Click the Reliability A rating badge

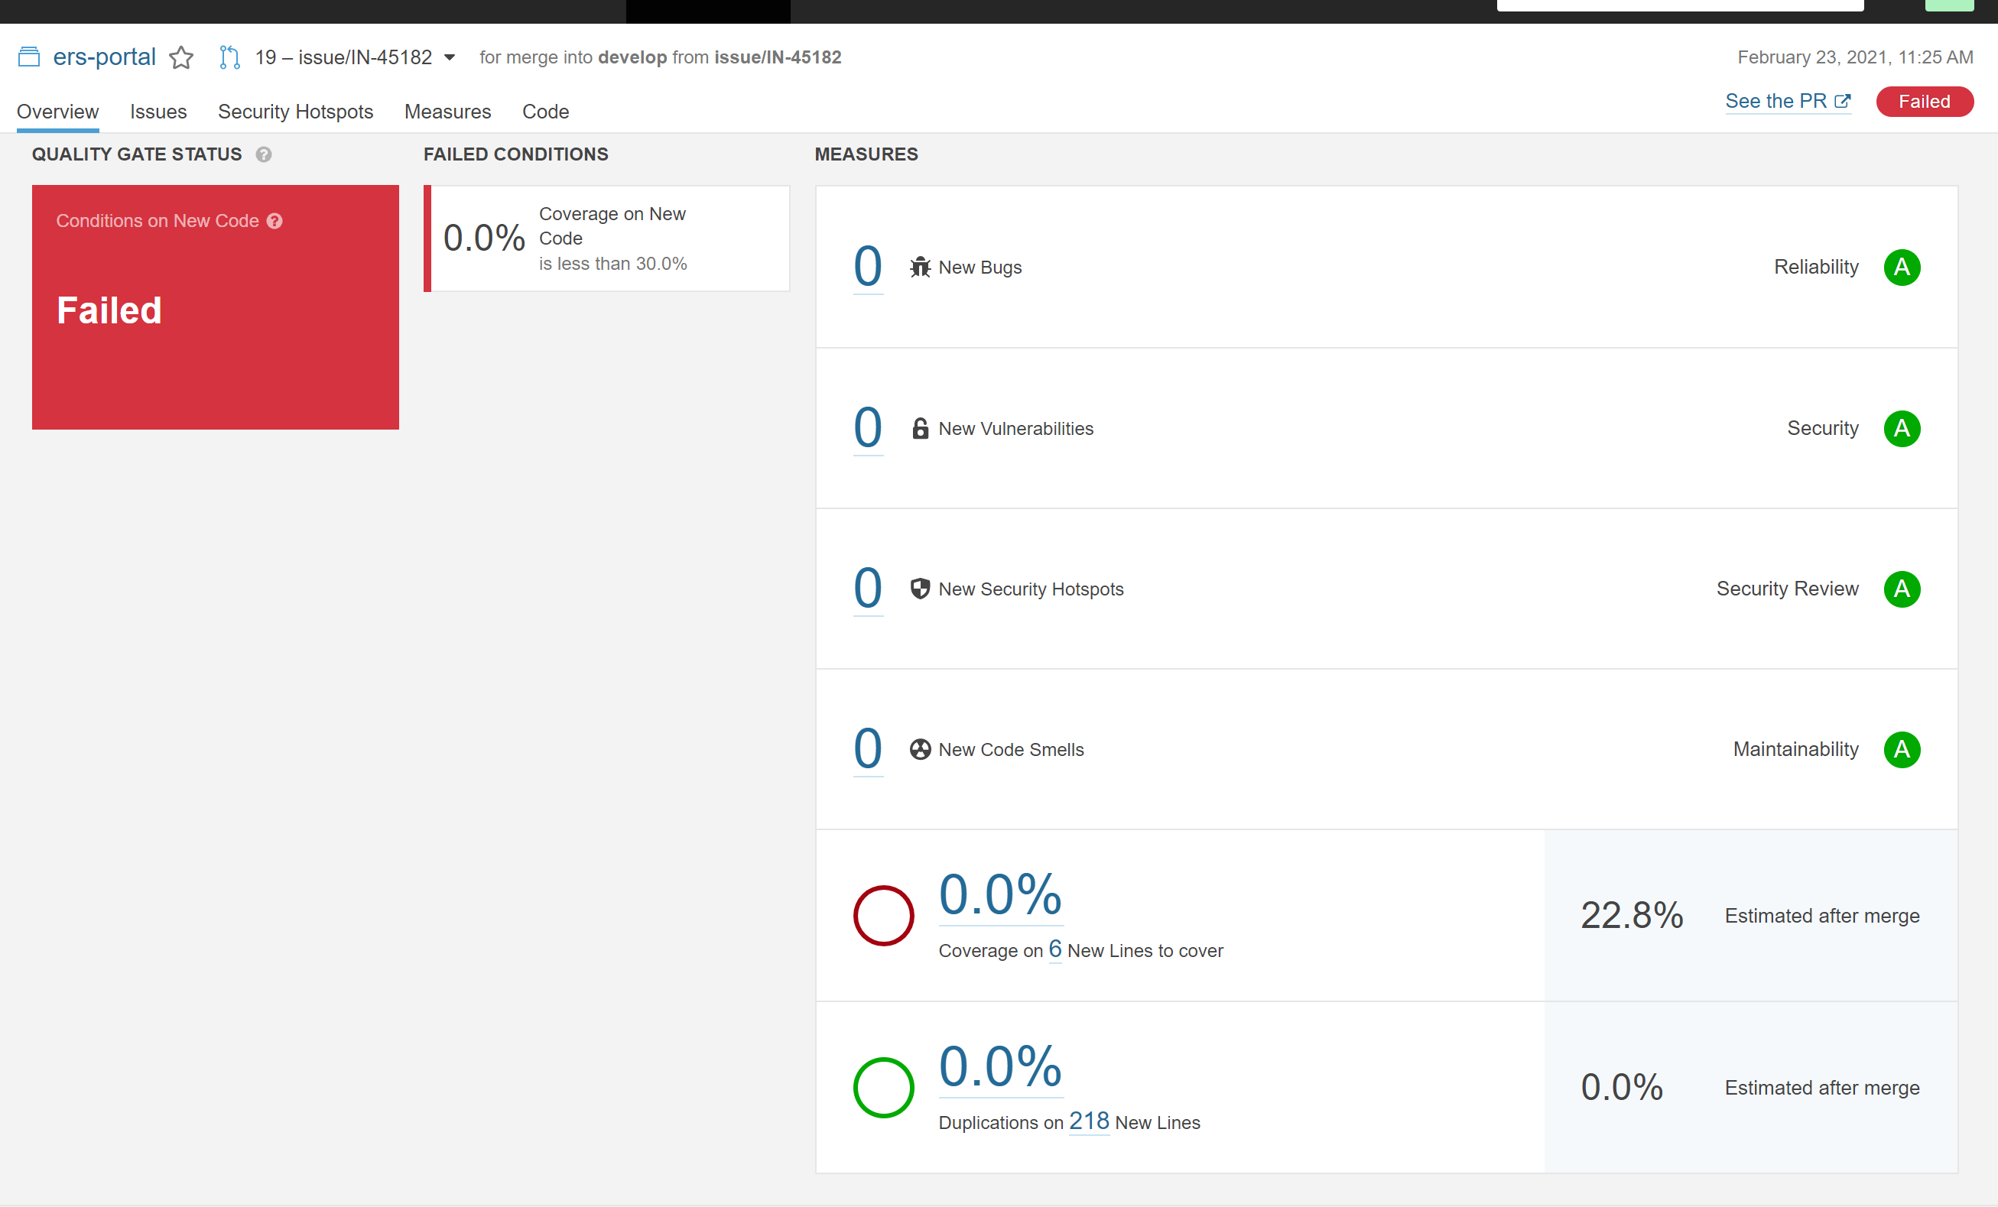pyautogui.click(x=1901, y=268)
